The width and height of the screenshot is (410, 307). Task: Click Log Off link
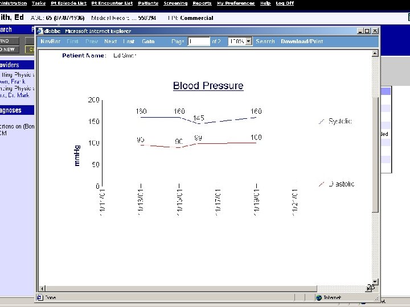point(285,3)
